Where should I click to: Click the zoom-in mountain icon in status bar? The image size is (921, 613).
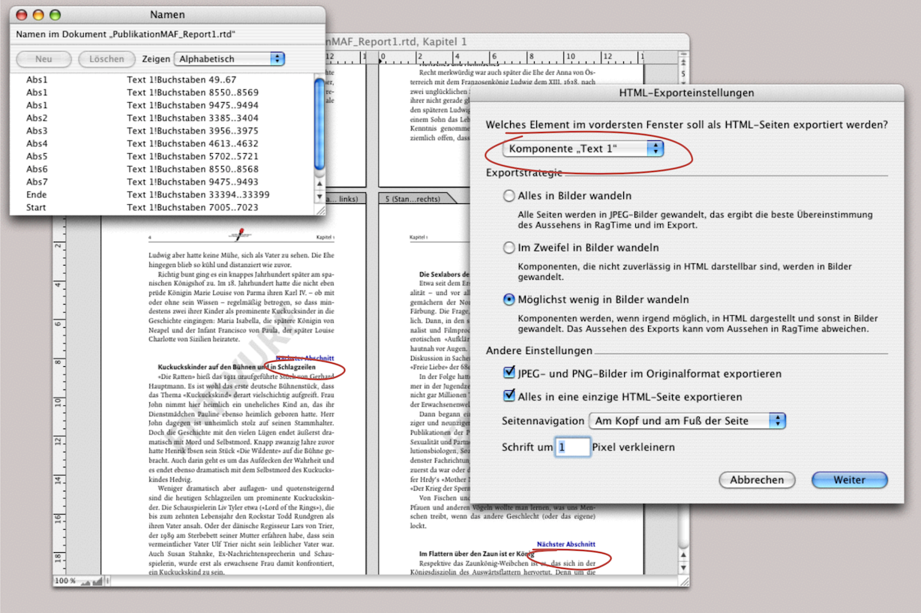point(96,581)
